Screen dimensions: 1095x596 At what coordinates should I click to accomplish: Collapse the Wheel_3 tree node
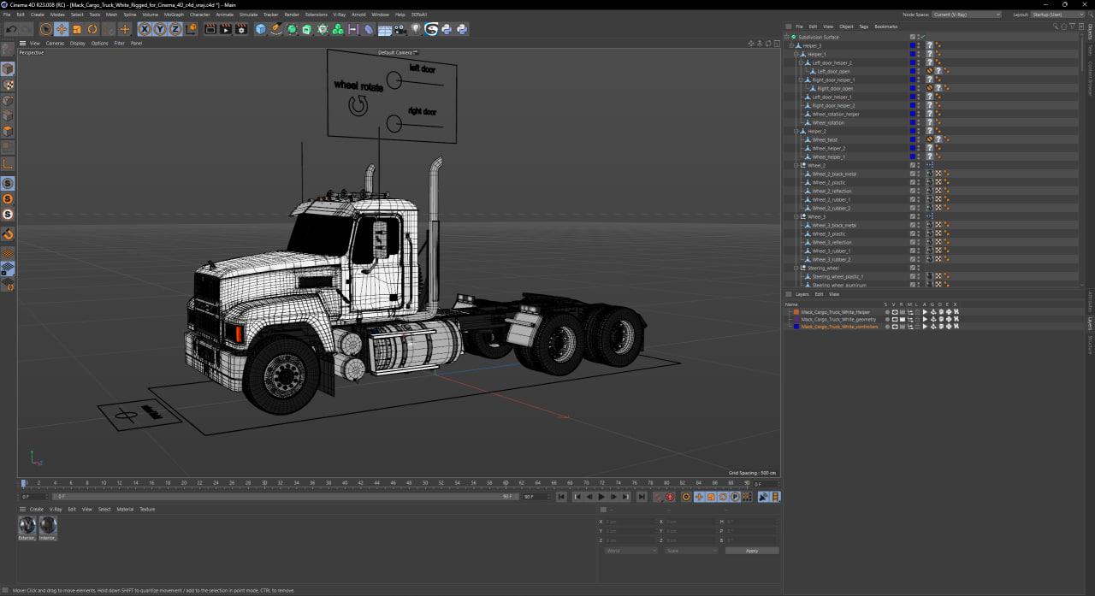[796, 216]
